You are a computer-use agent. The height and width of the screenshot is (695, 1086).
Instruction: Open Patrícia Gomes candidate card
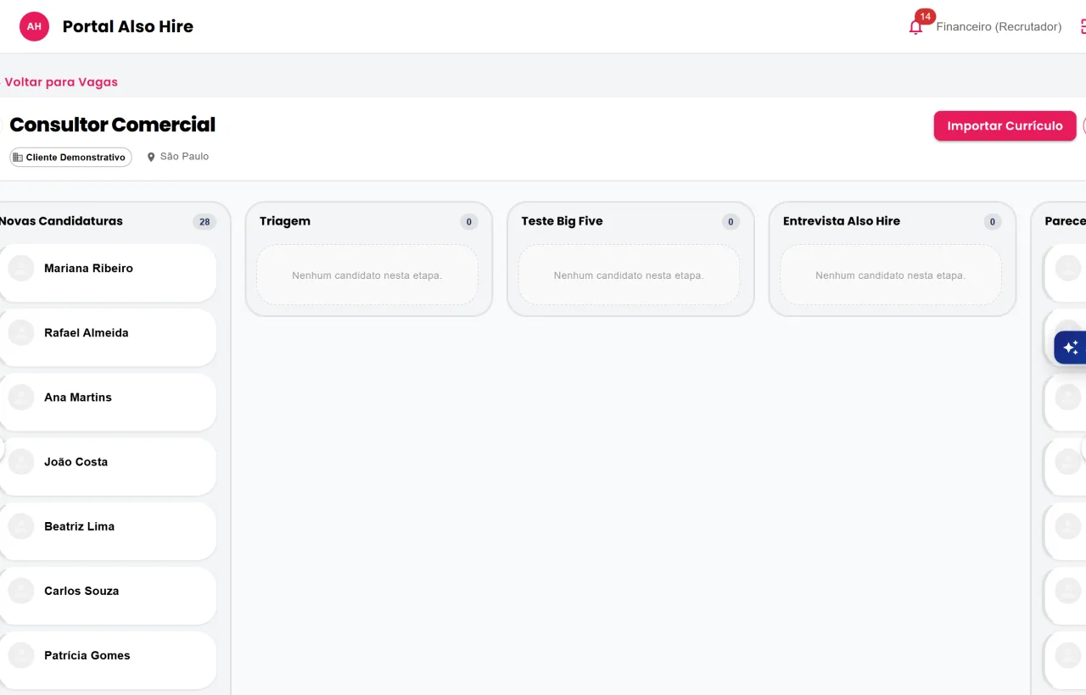[107, 659]
